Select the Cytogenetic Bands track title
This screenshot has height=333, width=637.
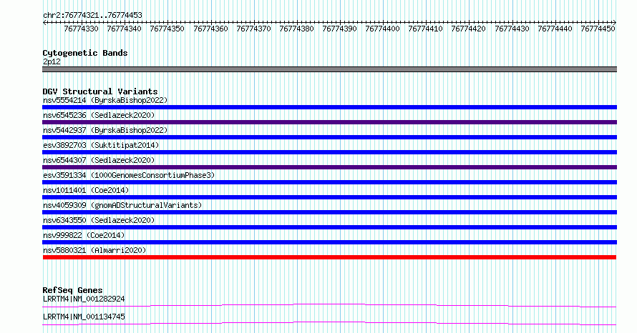85,53
